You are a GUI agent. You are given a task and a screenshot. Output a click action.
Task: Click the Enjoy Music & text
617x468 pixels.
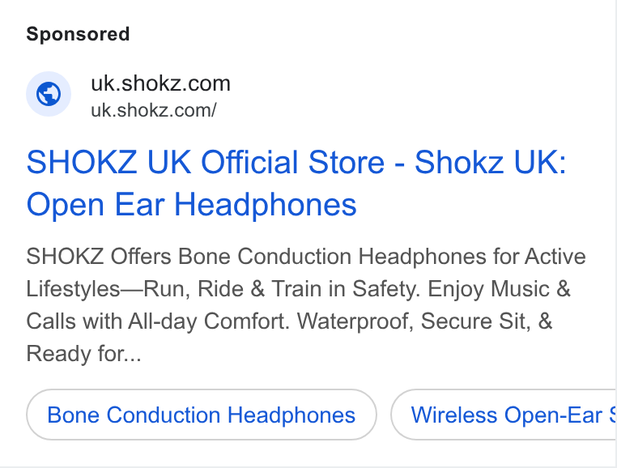[499, 289]
